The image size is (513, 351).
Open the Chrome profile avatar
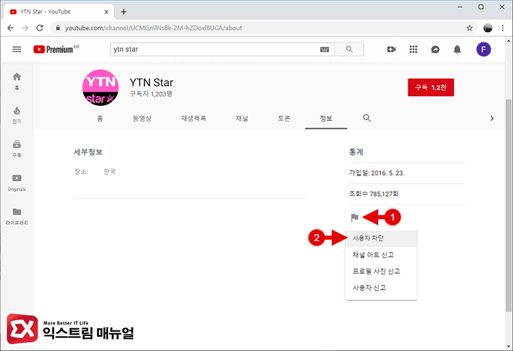488,28
